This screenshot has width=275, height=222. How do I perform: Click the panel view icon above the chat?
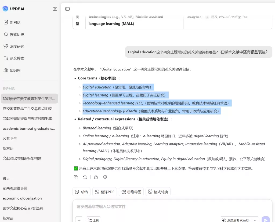(x=67, y=9)
